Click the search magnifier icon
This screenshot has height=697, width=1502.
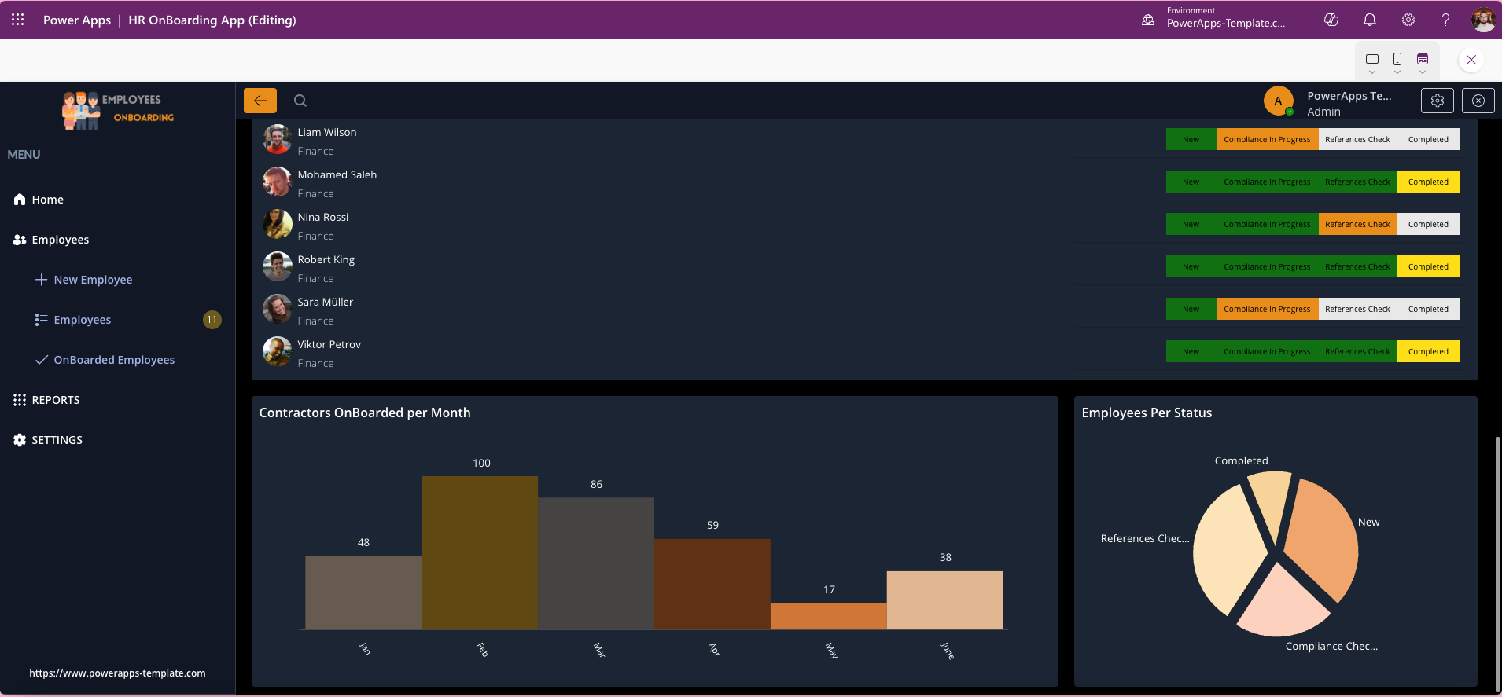pos(300,101)
